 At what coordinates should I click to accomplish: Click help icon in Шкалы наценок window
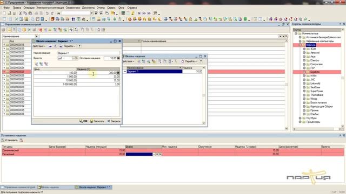point(201,61)
